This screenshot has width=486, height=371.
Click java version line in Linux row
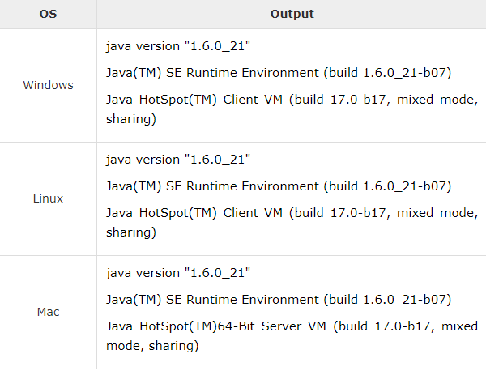tap(178, 160)
